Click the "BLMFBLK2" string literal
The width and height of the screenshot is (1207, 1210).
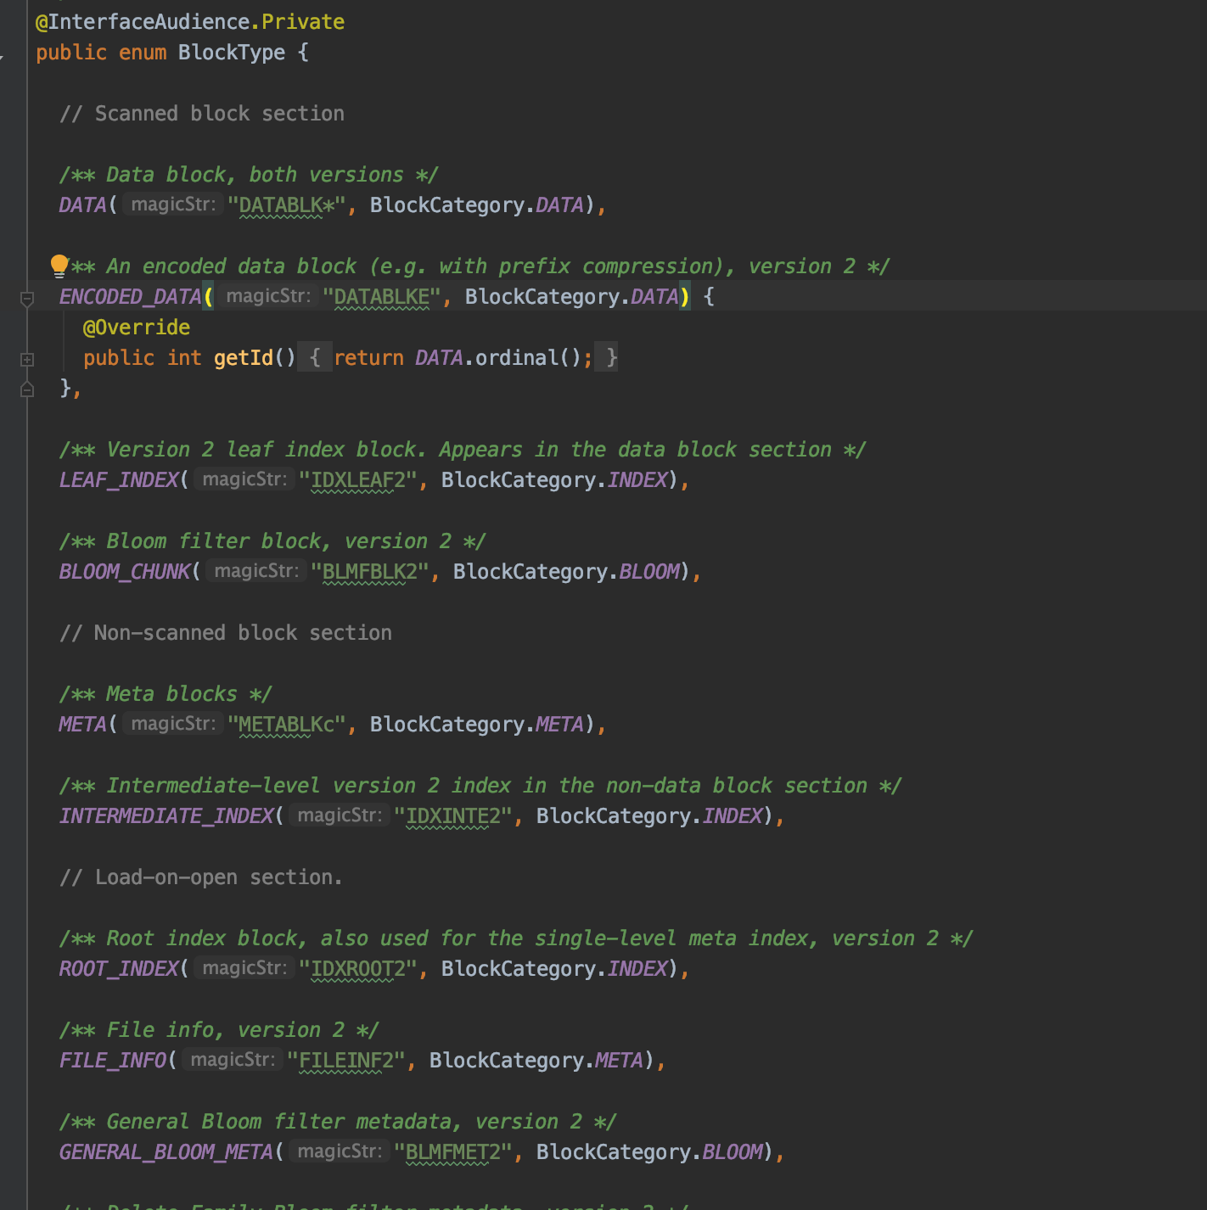[x=369, y=572]
